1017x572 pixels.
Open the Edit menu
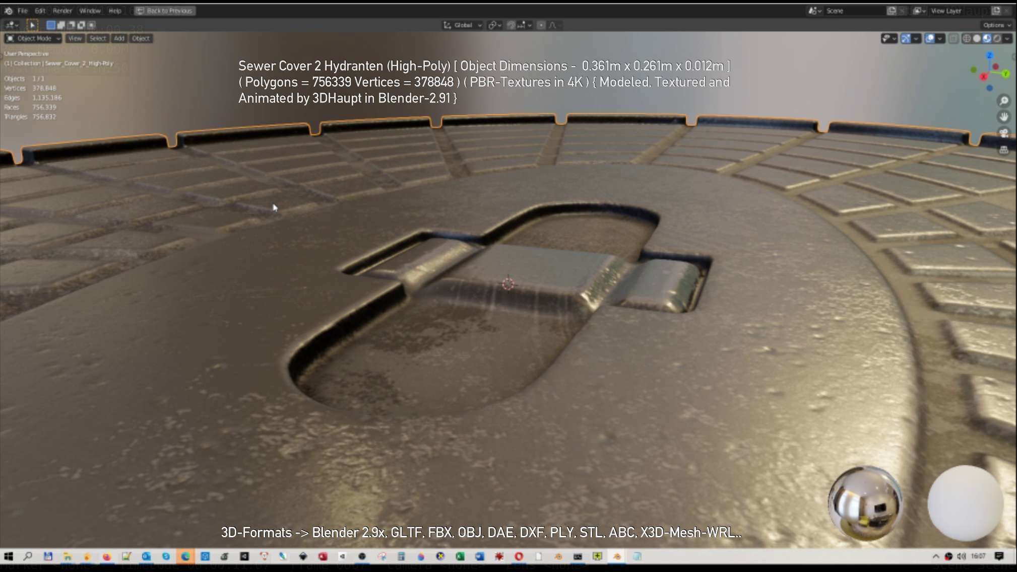coord(40,11)
